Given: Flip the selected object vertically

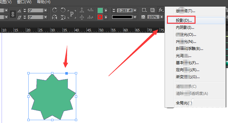Looking at the screenshot, I should tap(63, 17).
